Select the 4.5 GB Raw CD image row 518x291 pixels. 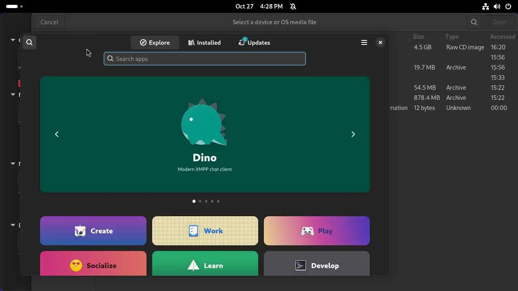point(453,47)
